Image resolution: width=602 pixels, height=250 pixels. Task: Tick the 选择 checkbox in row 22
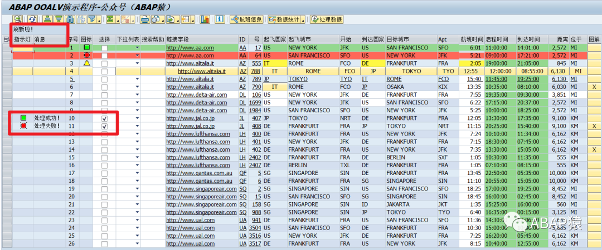(104, 212)
